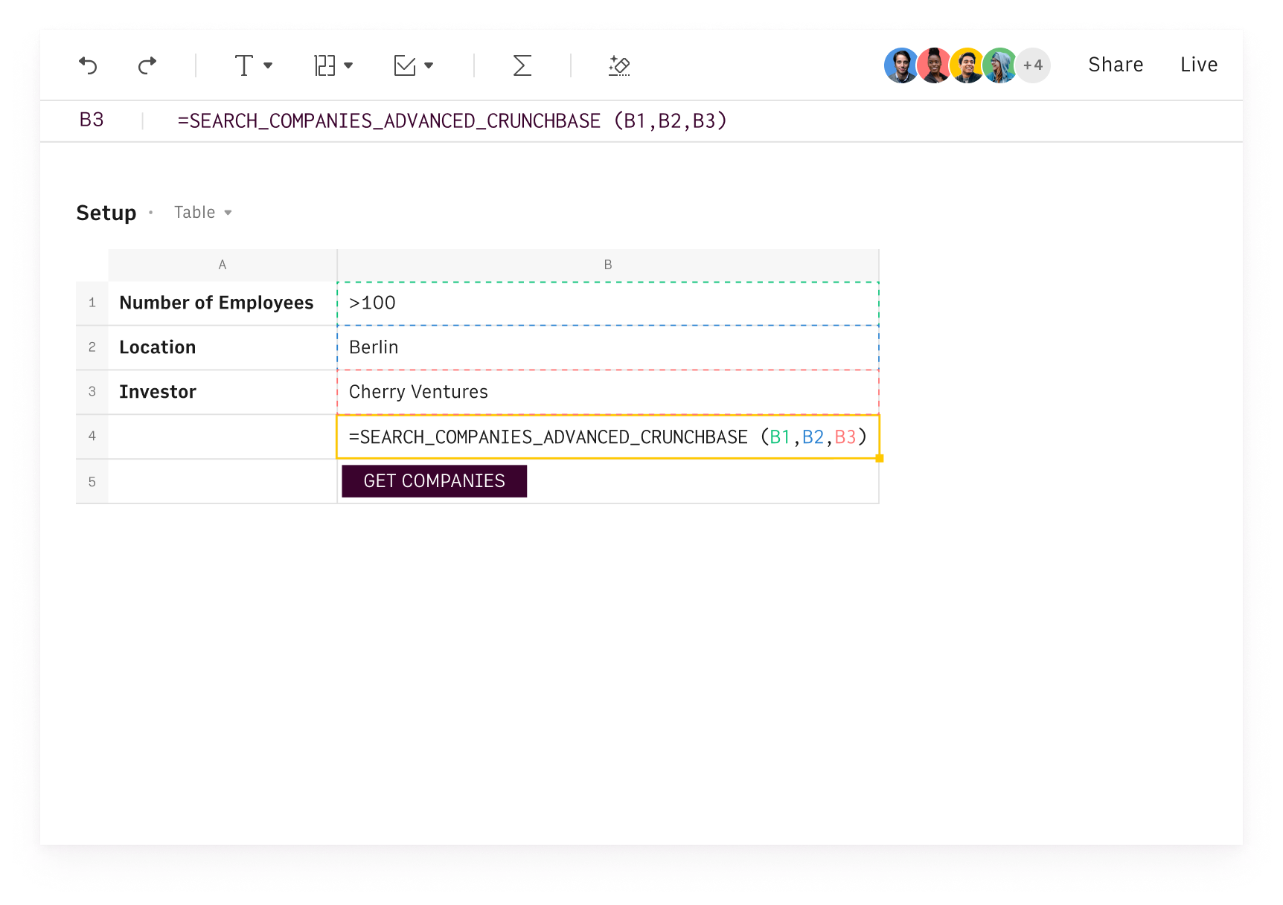The image size is (1283, 905).
Task: Click second collaborator avatar with red background
Action: click(x=934, y=65)
